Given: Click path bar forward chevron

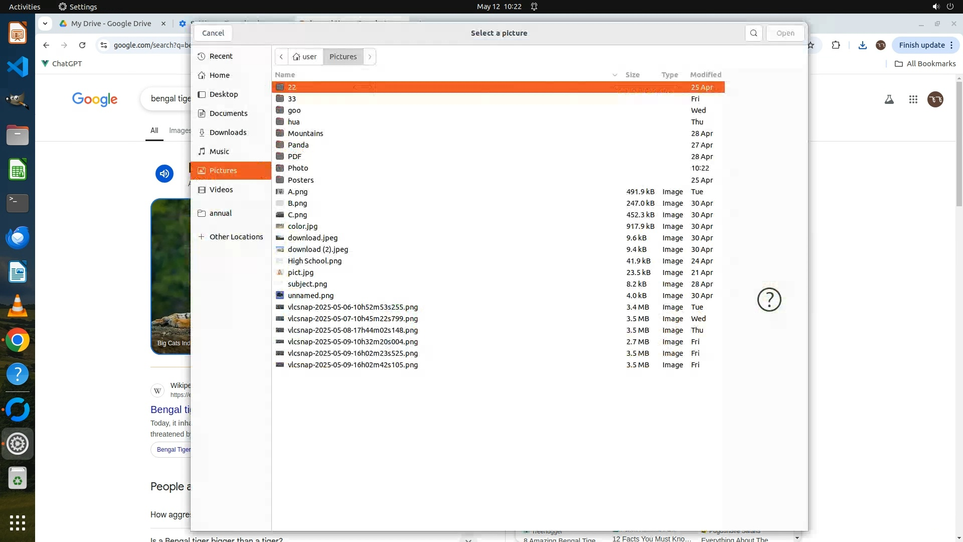Looking at the screenshot, I should click(370, 57).
